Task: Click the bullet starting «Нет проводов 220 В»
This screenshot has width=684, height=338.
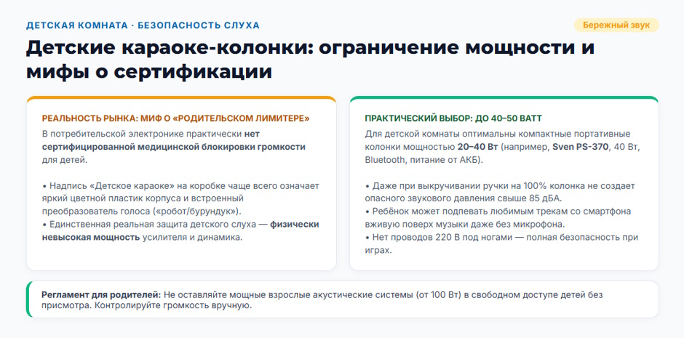Action: click(501, 244)
